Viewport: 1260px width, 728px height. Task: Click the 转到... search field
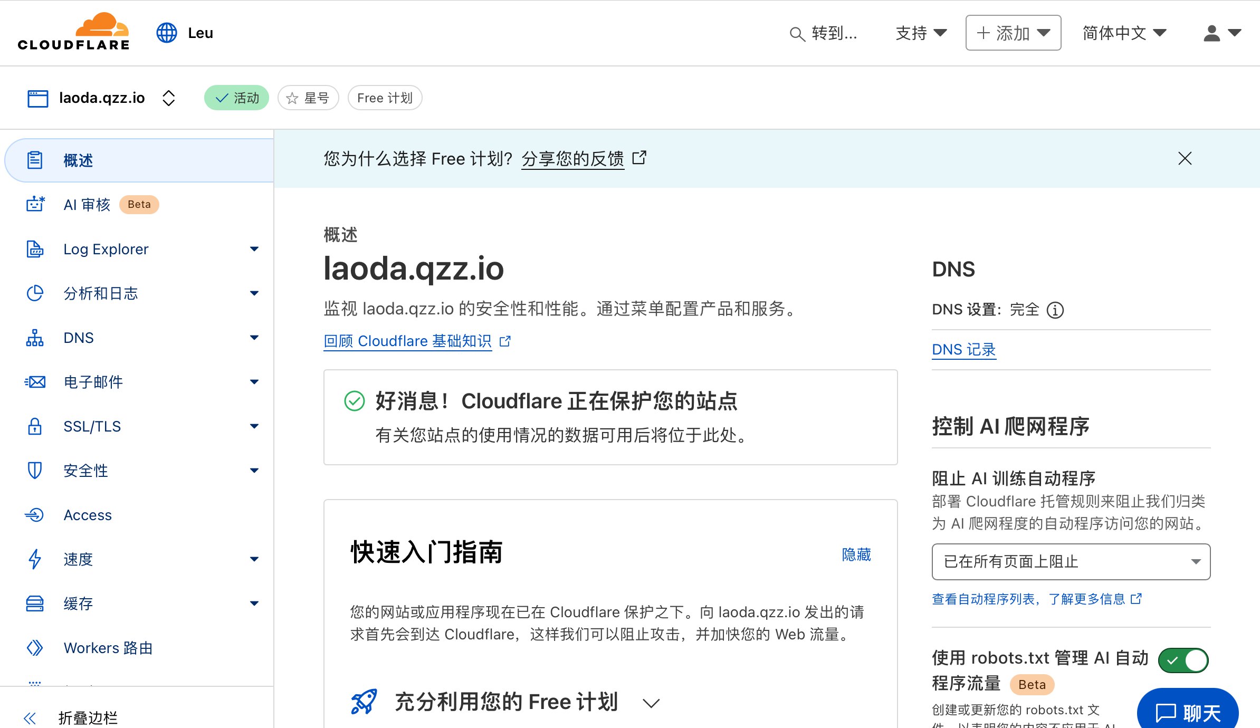point(823,33)
